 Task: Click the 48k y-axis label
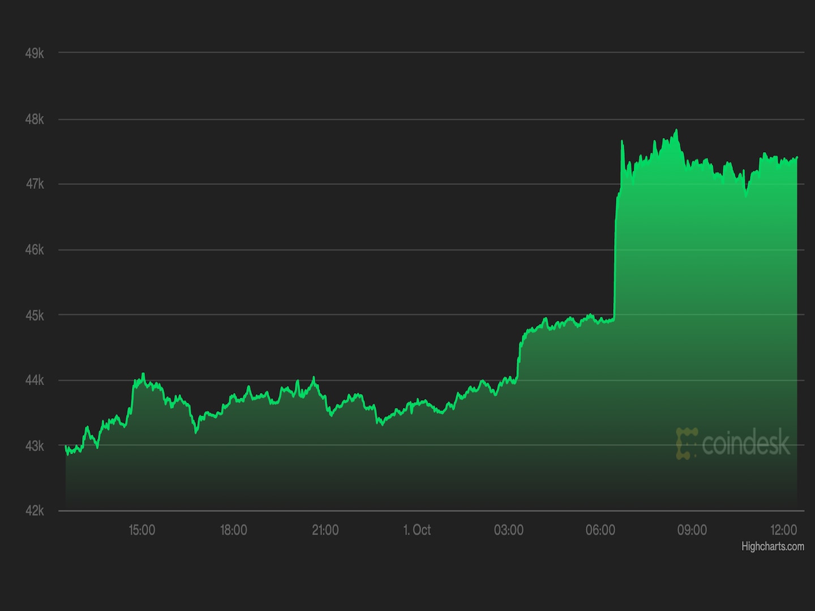click(35, 119)
